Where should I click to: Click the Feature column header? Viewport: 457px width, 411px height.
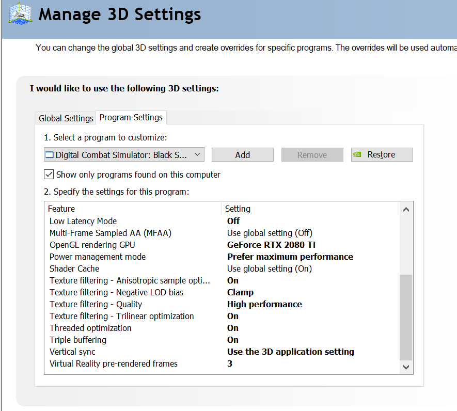coord(133,209)
